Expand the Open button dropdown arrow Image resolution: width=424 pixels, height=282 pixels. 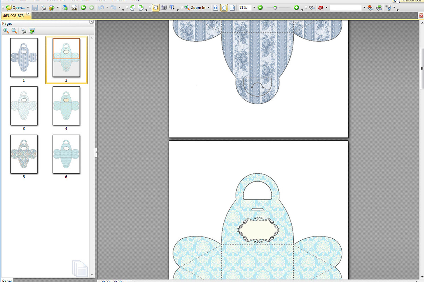pyautogui.click(x=28, y=7)
